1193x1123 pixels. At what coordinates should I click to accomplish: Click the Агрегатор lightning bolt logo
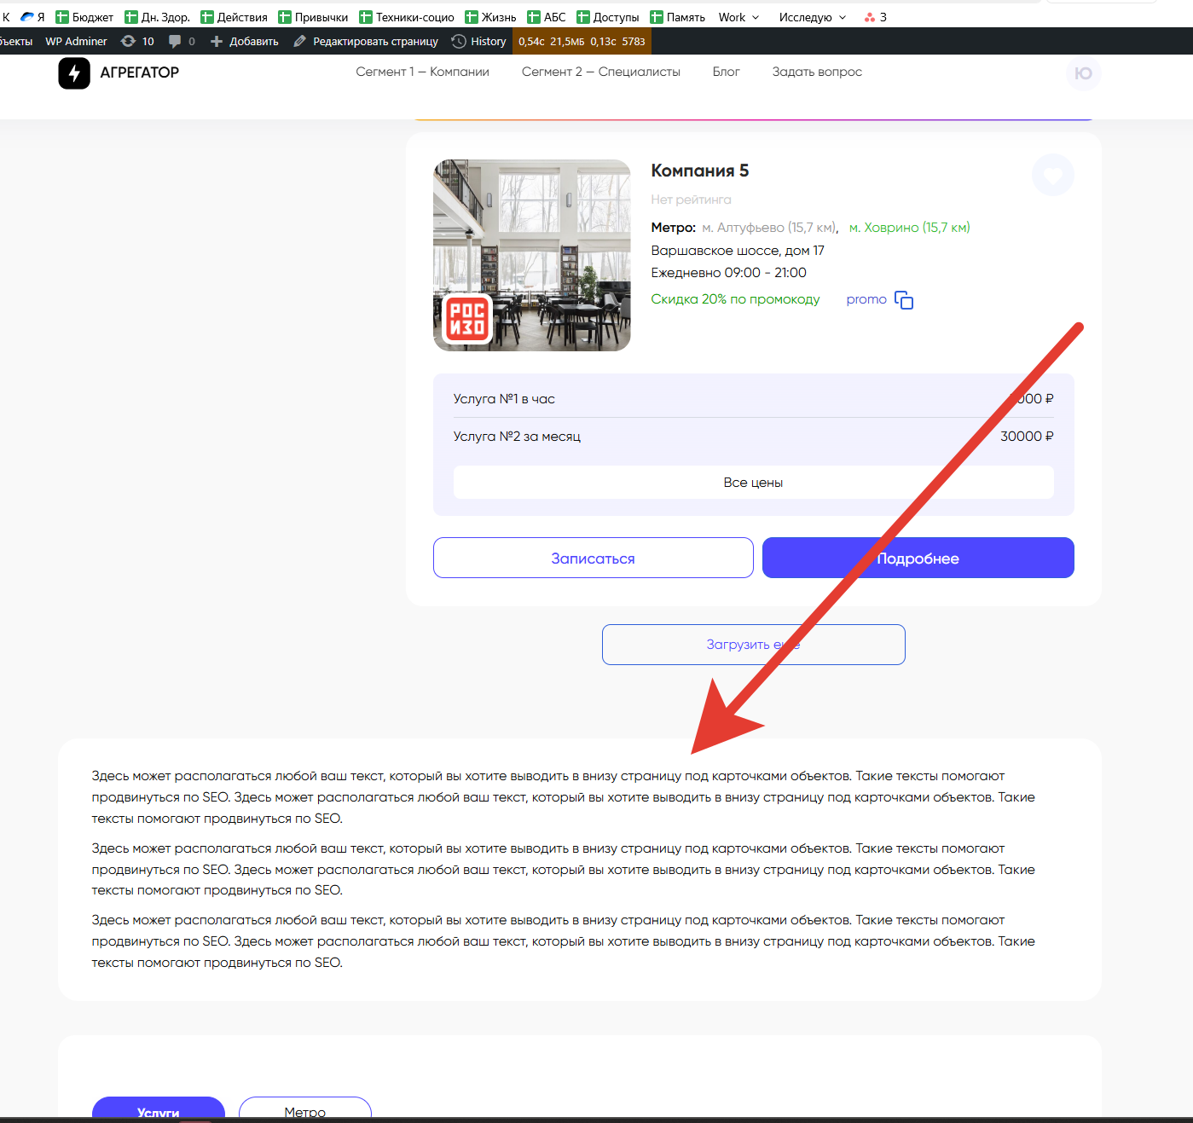point(74,73)
